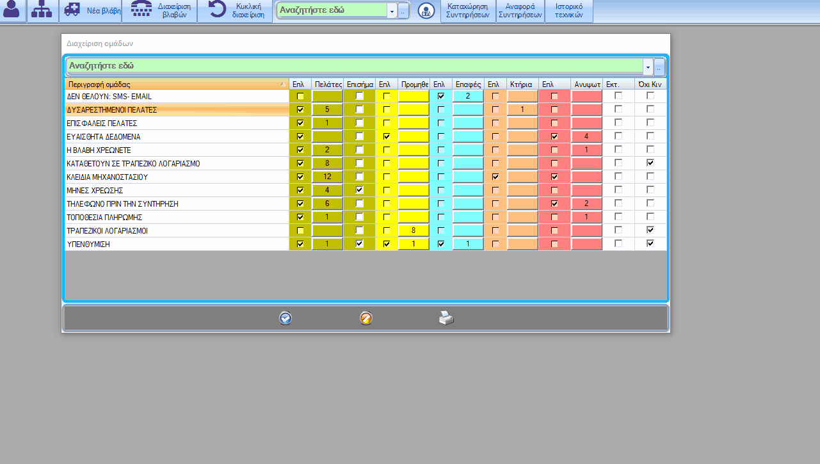Open the group search dropdown arrow in the panel
This screenshot has height=464, width=820.
(648, 67)
